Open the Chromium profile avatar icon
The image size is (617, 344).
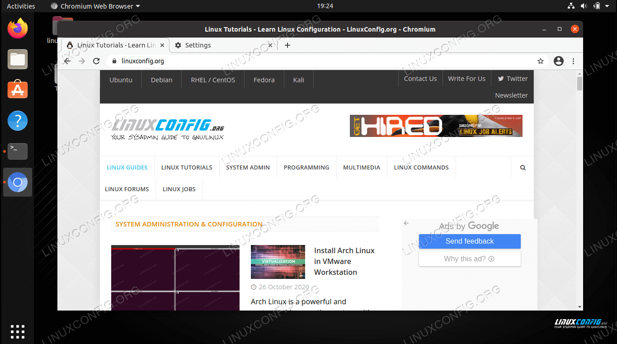[x=559, y=61]
